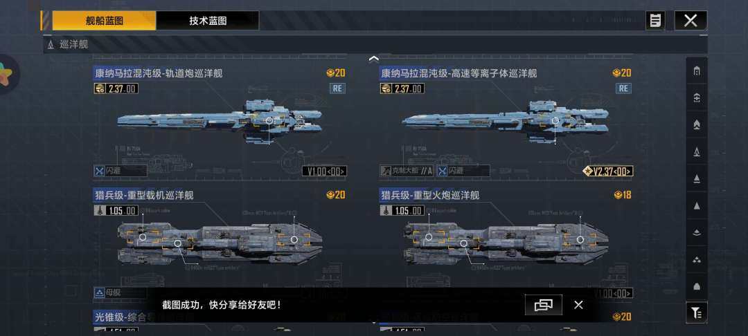Select the cruiser outline icon in sidebar
This screenshot has width=748, height=336.
pos(697,152)
